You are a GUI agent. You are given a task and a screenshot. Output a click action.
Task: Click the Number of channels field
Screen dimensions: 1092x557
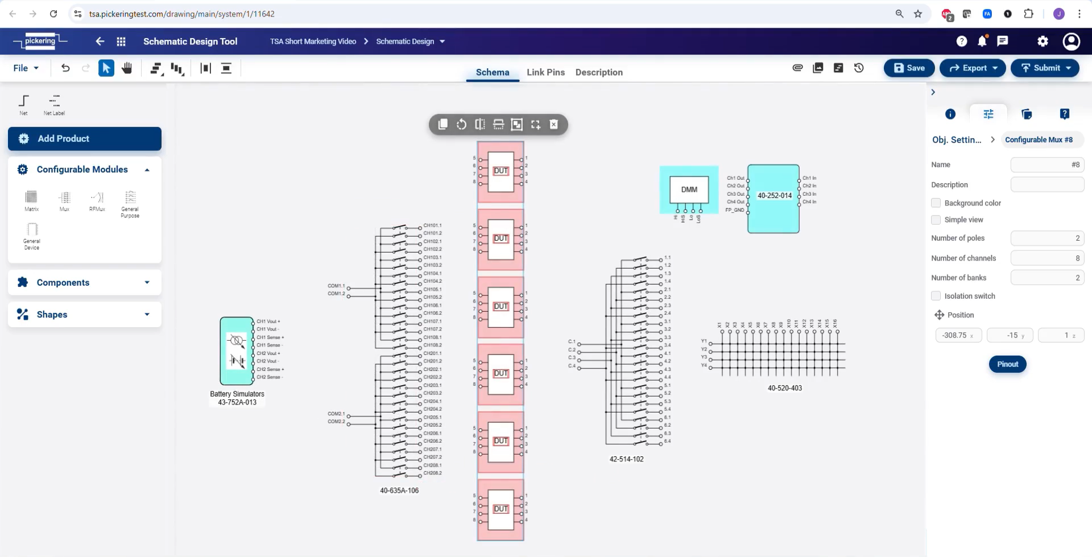(x=1046, y=258)
